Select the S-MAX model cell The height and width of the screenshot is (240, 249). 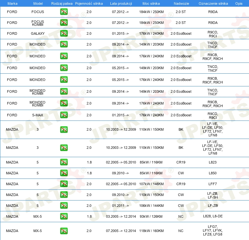coord(38,115)
